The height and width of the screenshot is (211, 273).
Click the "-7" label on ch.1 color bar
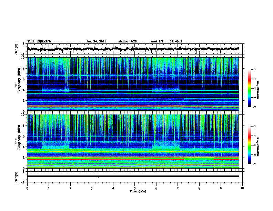[x=254, y=107]
